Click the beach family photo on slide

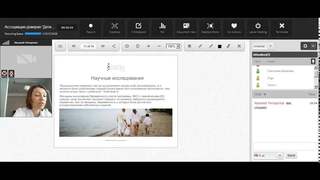116,122
